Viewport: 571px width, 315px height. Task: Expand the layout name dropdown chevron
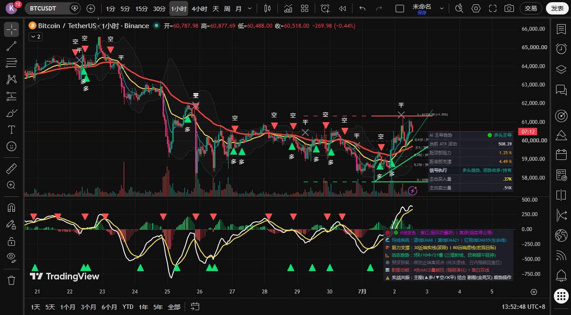coord(441,8)
